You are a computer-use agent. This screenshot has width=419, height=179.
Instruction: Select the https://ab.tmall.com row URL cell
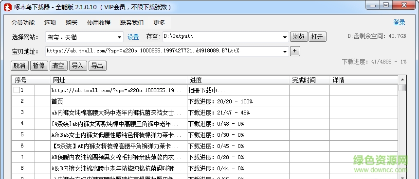coord(119,90)
